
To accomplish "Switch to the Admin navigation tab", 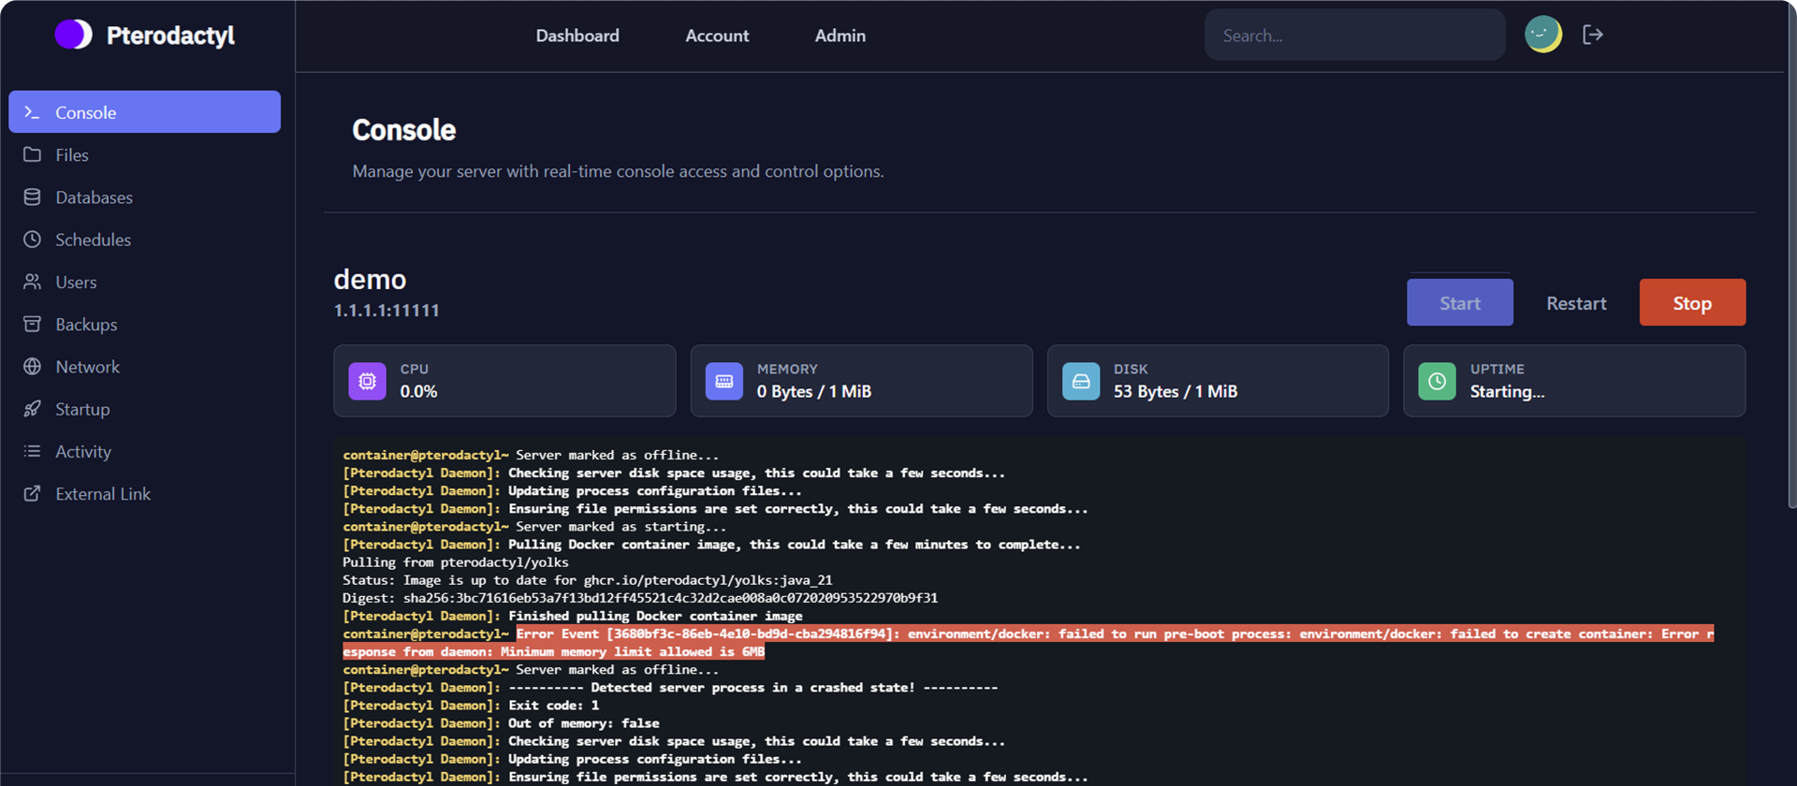I will [x=840, y=36].
